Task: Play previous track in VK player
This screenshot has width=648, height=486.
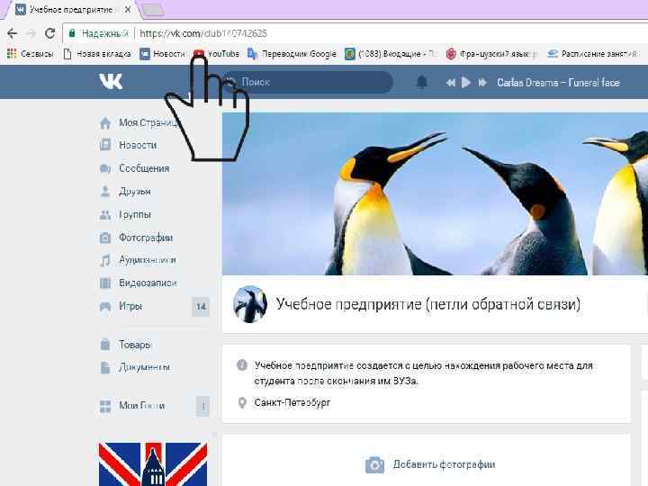Action: [451, 83]
